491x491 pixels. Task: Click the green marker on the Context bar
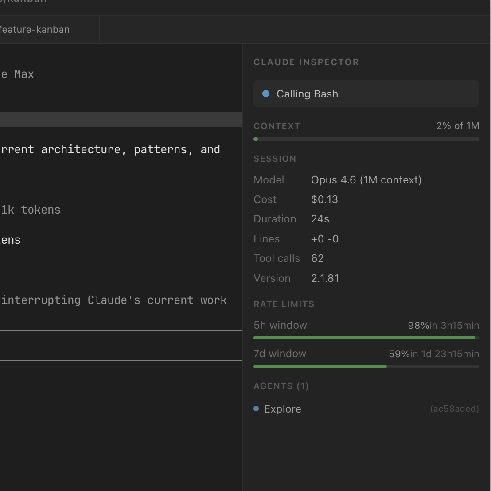pyautogui.click(x=256, y=139)
